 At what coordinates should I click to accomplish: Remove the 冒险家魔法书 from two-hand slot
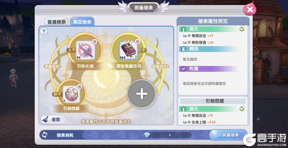point(138,42)
